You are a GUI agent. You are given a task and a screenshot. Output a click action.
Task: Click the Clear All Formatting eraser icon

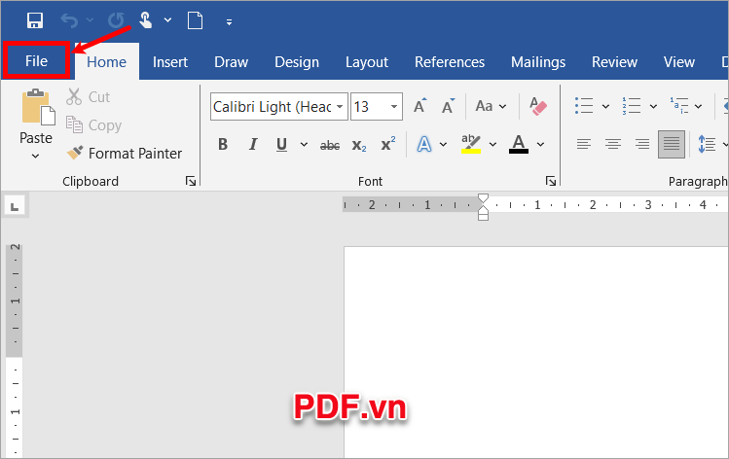pos(538,106)
